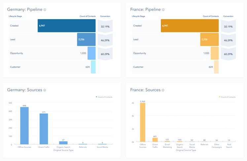Click the Germany Lead funnel bar 2,236

click(86, 40)
